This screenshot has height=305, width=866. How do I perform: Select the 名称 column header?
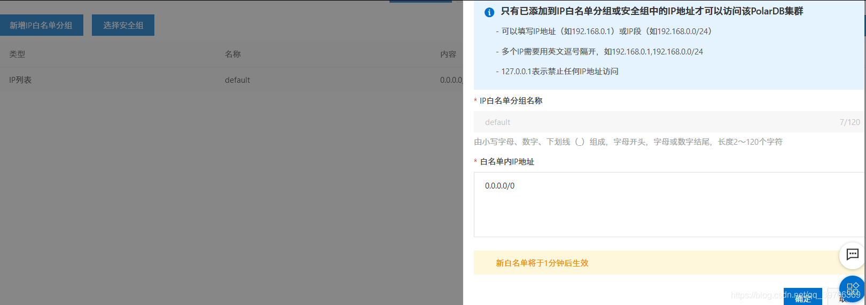click(x=233, y=54)
